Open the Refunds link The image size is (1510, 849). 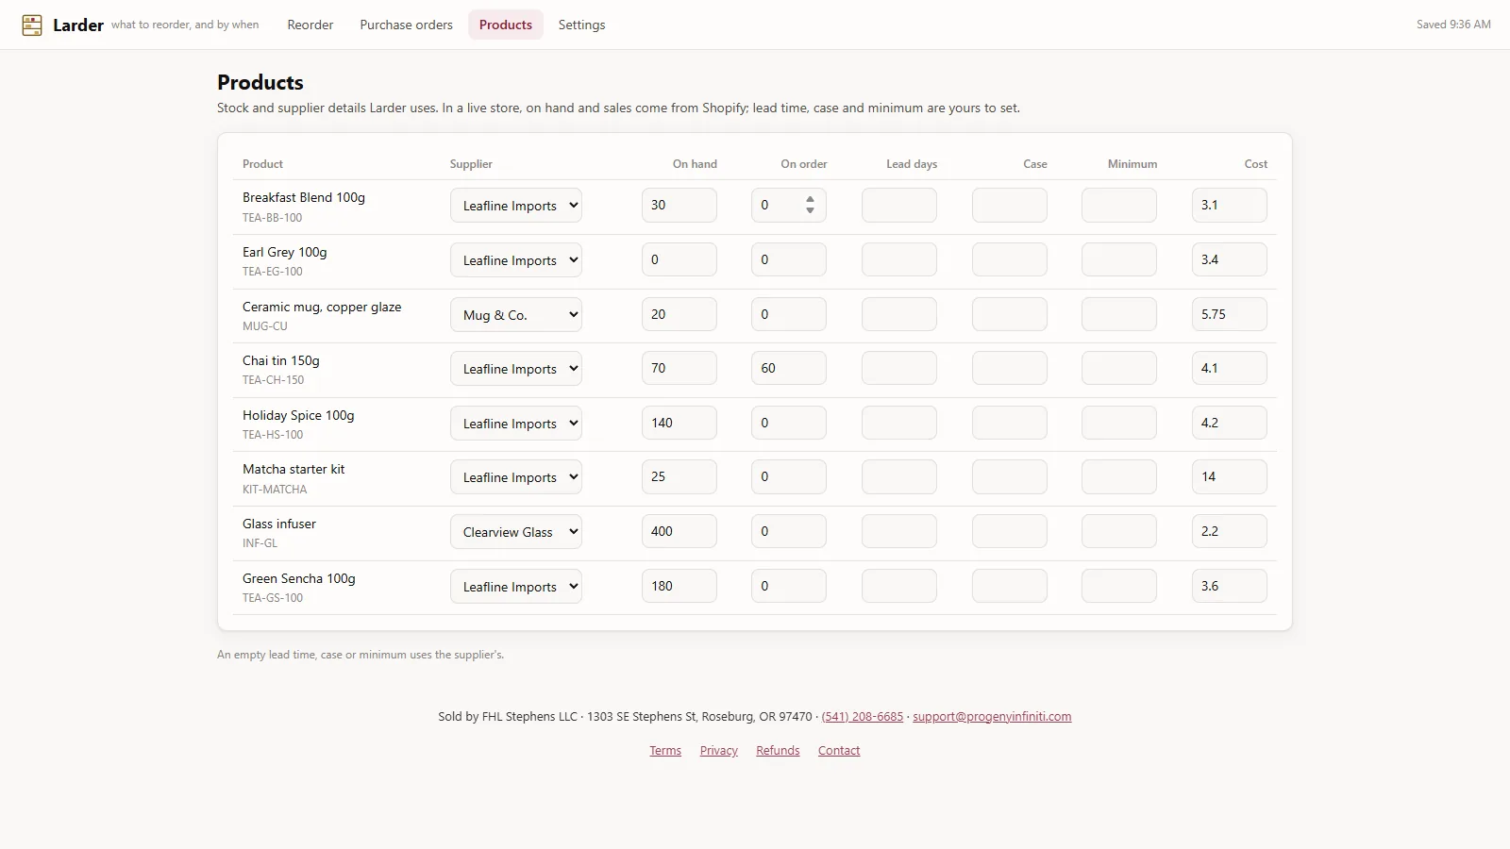tap(778, 751)
